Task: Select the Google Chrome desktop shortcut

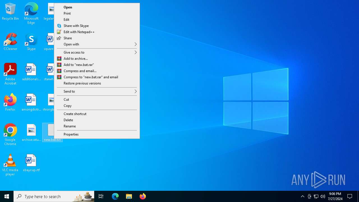Action: click(10, 135)
